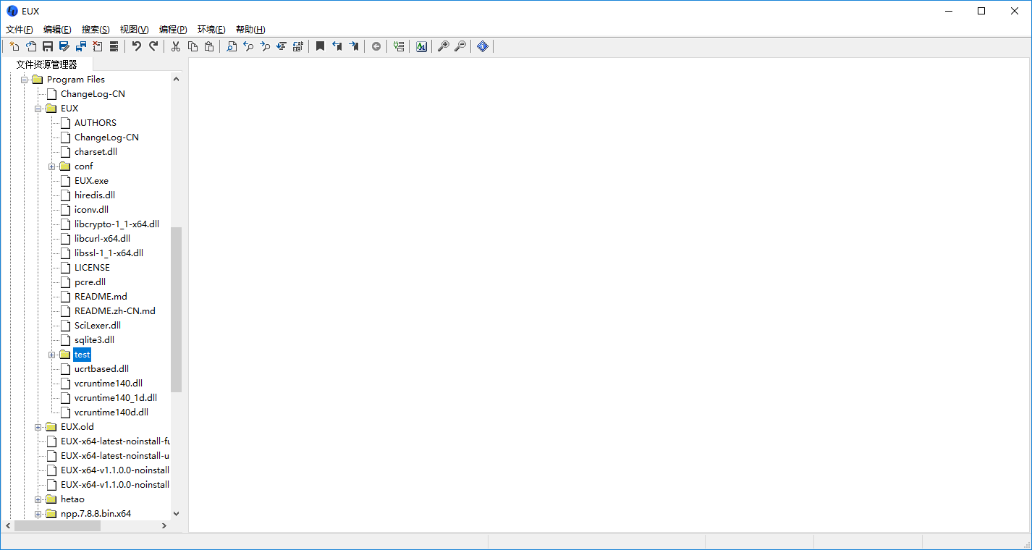Open the 环境(E) menu

(x=211, y=30)
